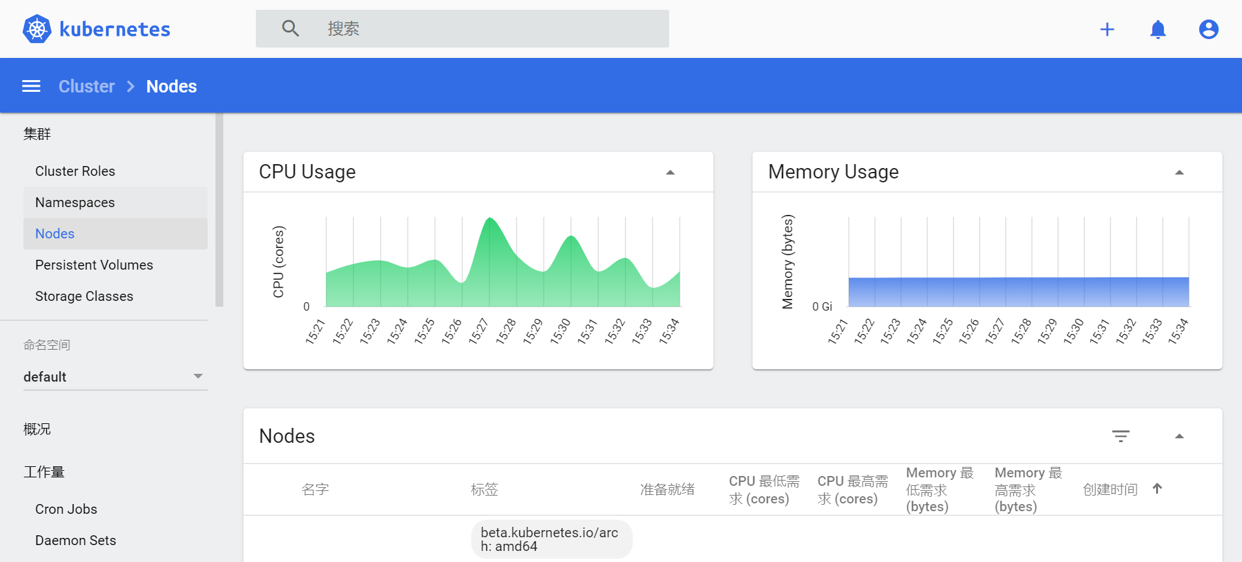This screenshot has width=1242, height=562.
Task: Click the sidebar vertical scrollbar
Action: (x=219, y=210)
